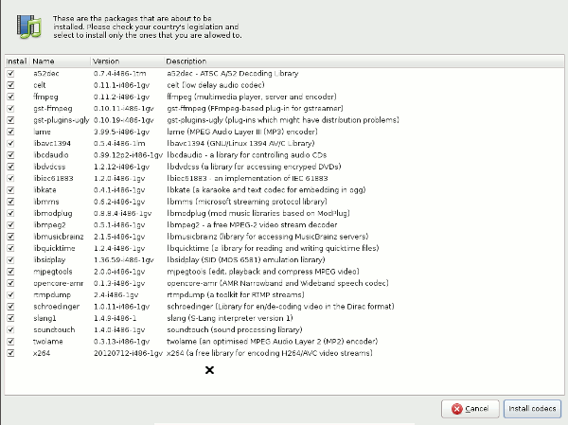This screenshot has width=568, height=425.
Task: Uncheck the soundtouch package checkbox
Action: tap(10, 329)
